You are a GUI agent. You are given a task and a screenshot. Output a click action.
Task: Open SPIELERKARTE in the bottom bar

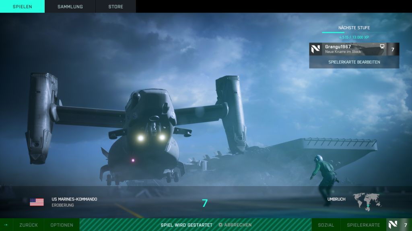click(363, 225)
